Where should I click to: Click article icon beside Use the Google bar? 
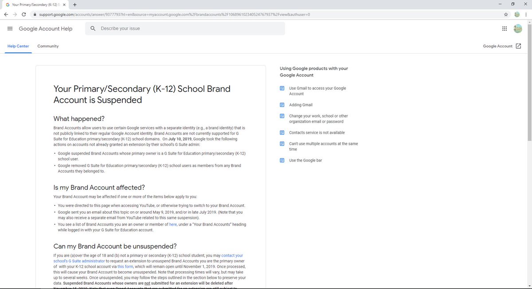282,160
